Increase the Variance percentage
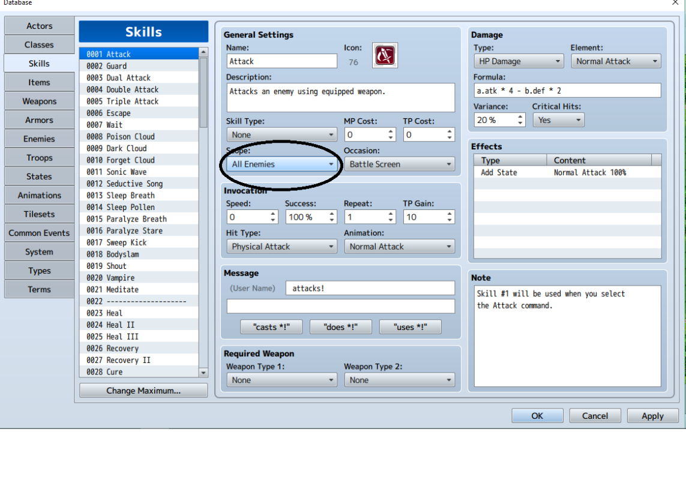This screenshot has height=480, width=686. (520, 116)
